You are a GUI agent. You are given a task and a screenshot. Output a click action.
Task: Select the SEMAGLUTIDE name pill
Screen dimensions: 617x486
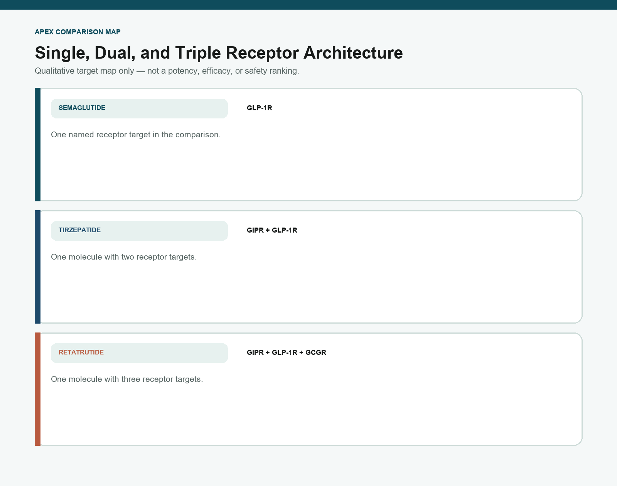(x=139, y=108)
